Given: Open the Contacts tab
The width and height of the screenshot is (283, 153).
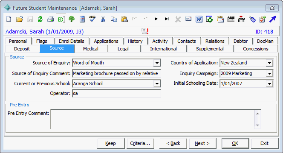Looking at the screenshot, I should [187, 41].
